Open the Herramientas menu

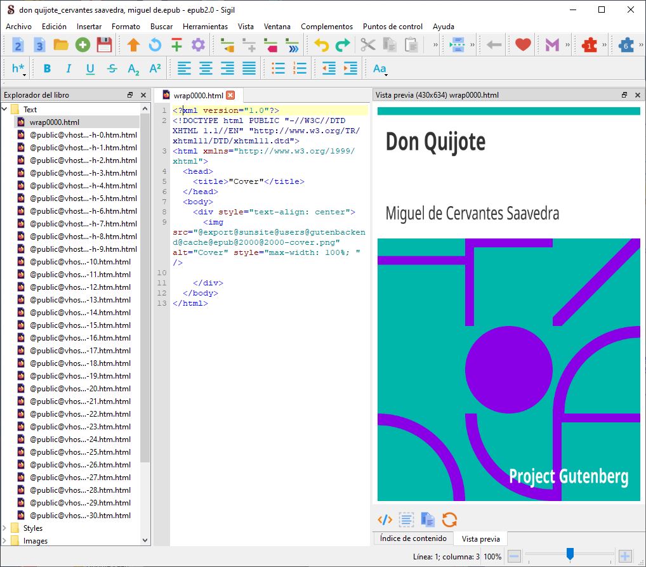205,27
